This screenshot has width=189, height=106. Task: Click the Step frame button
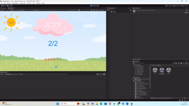coord(98,6)
